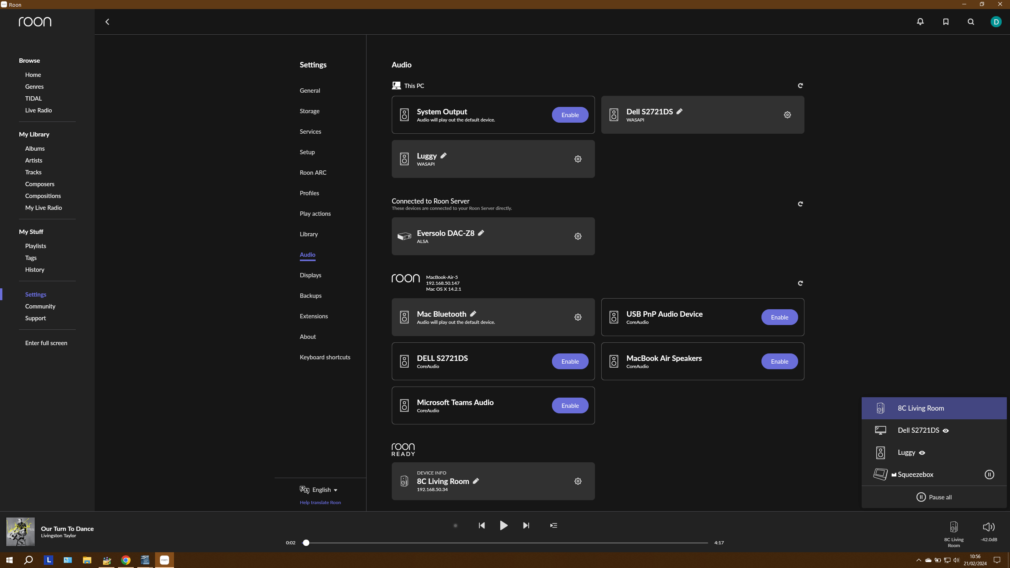This screenshot has width=1010, height=568.
Task: Open Windows Start menu
Action: click(9, 560)
